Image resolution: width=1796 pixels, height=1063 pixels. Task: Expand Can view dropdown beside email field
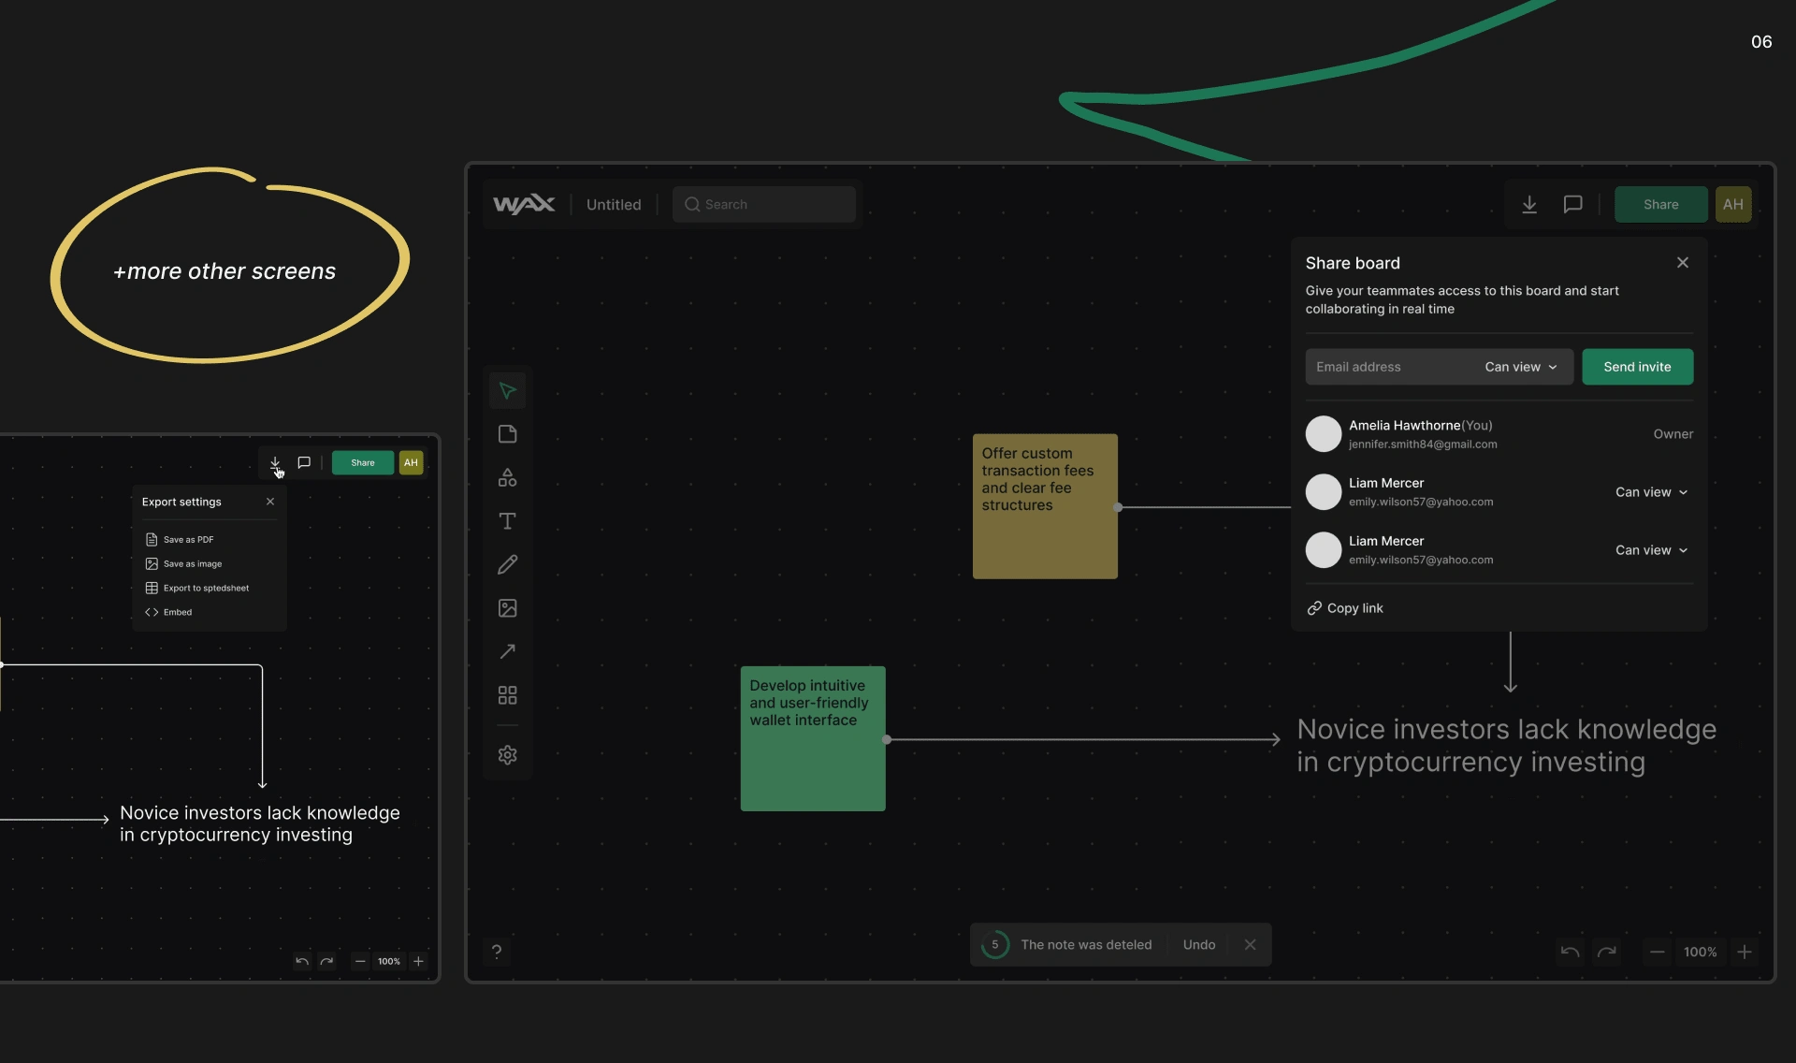[x=1520, y=367]
